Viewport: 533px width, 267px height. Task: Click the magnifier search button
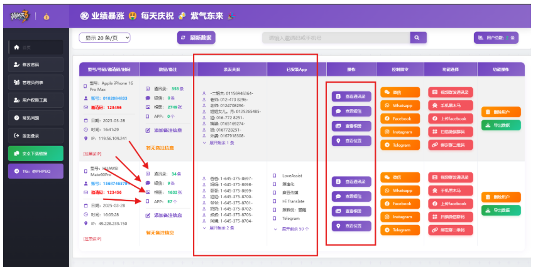(x=419, y=38)
